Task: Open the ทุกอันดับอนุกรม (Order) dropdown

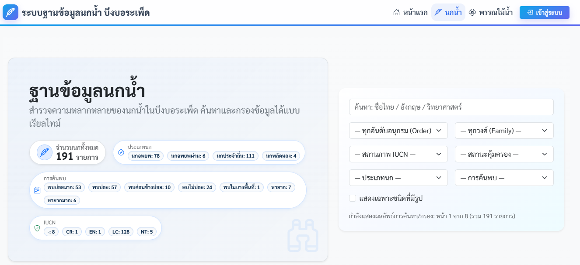Action: click(x=398, y=130)
